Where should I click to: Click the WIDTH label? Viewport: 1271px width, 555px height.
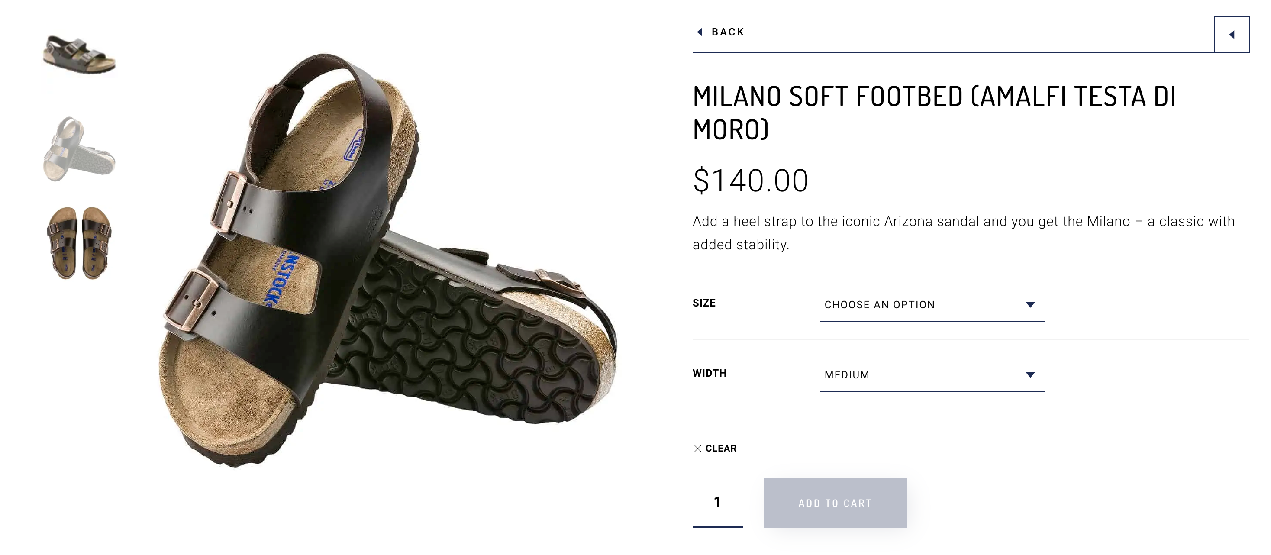tap(710, 373)
